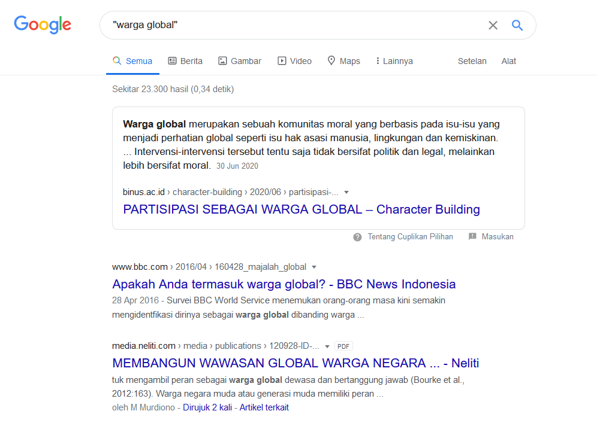The image size is (597, 423).
Task: Select the Semua tab
Action: (132, 61)
